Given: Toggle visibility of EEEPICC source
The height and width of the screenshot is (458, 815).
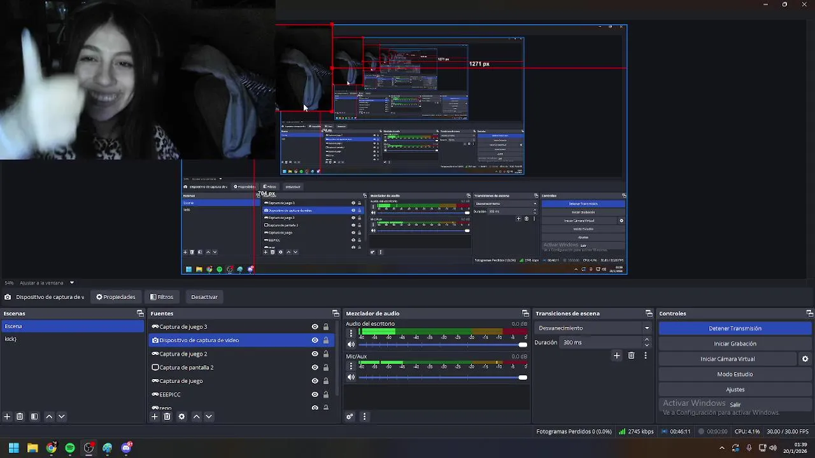Looking at the screenshot, I should click(315, 394).
